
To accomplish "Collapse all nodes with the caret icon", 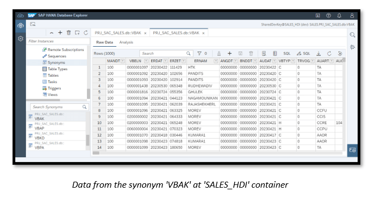I will 52,33.
